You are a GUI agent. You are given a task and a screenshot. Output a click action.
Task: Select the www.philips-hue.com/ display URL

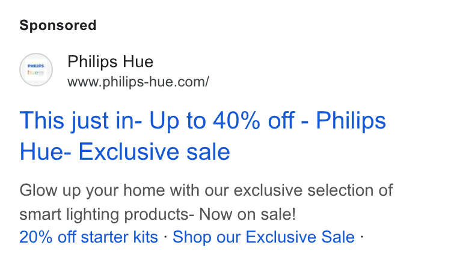[x=138, y=82]
